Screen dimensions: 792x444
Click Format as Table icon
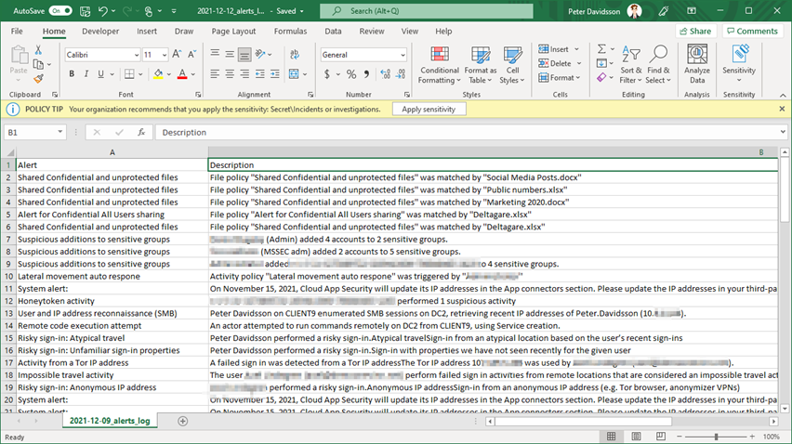[481, 62]
